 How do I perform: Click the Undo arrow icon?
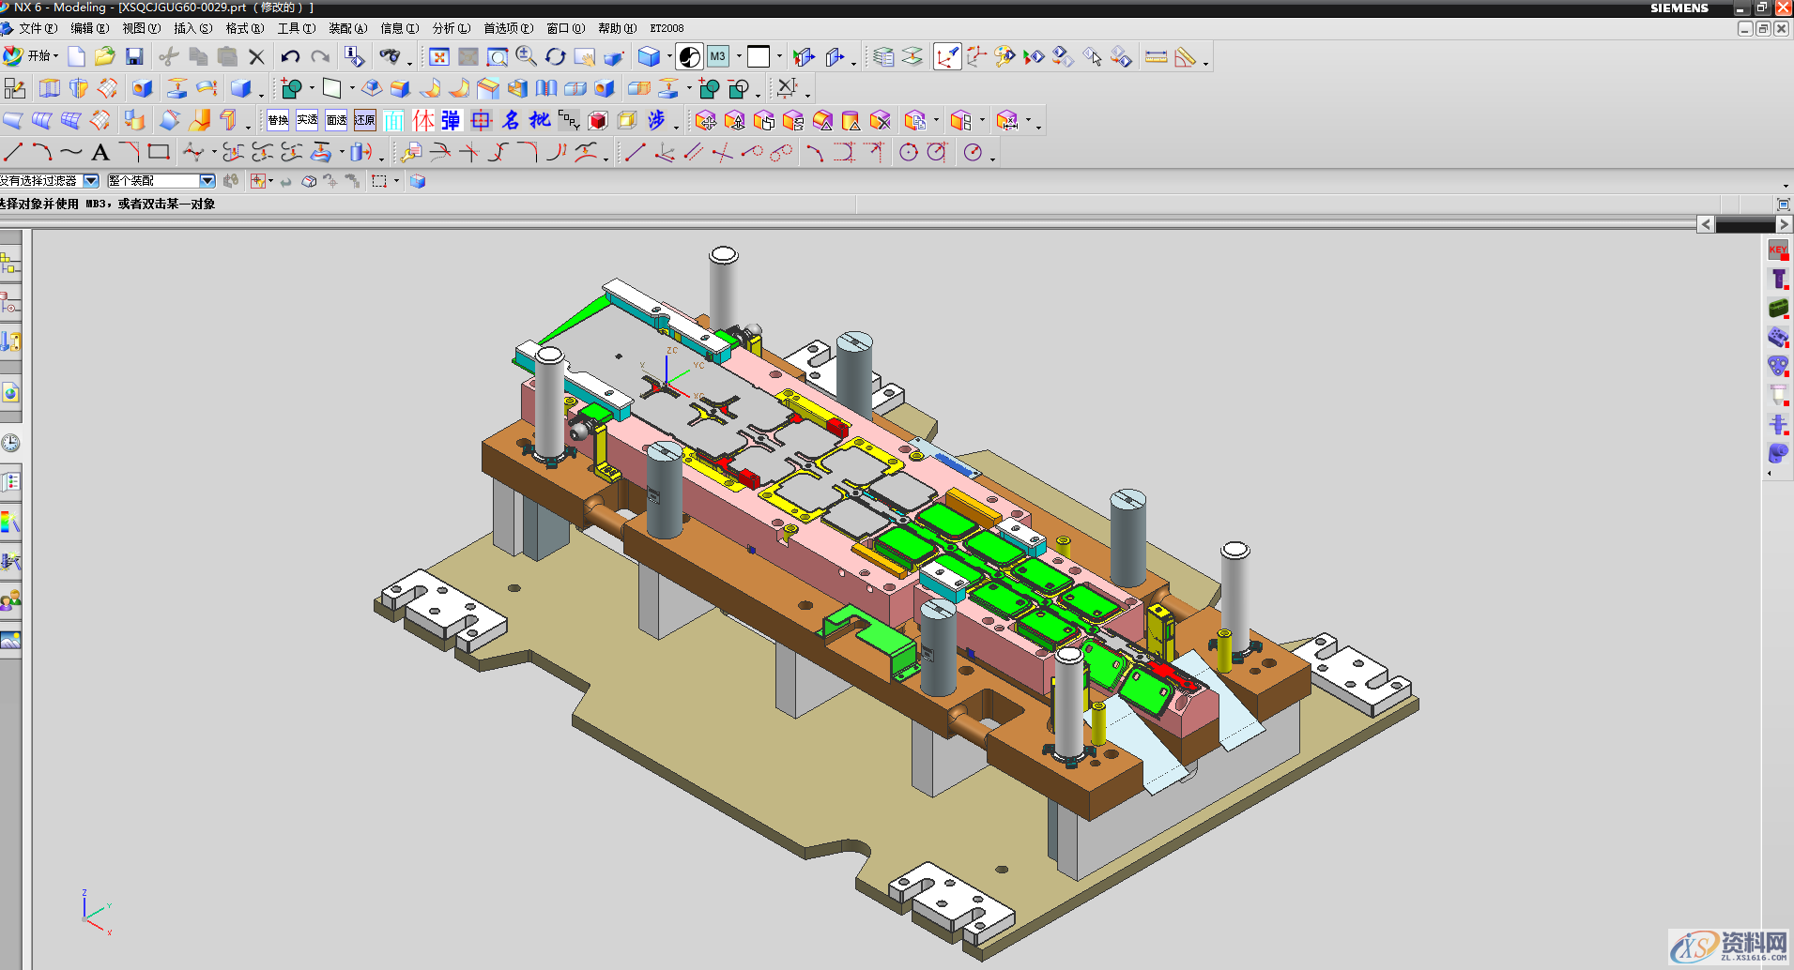[290, 57]
